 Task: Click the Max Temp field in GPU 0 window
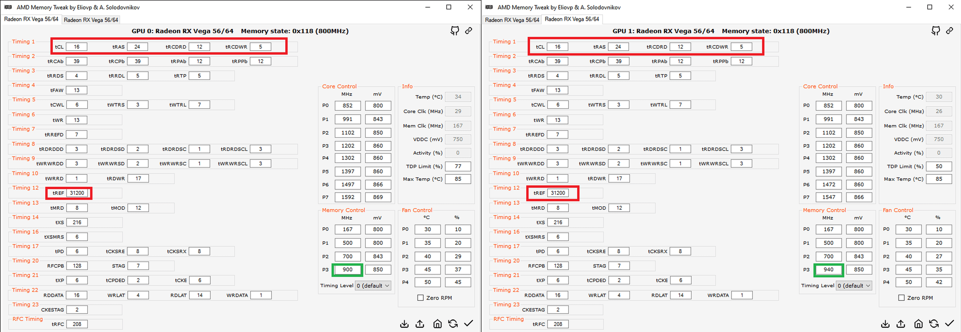point(458,179)
